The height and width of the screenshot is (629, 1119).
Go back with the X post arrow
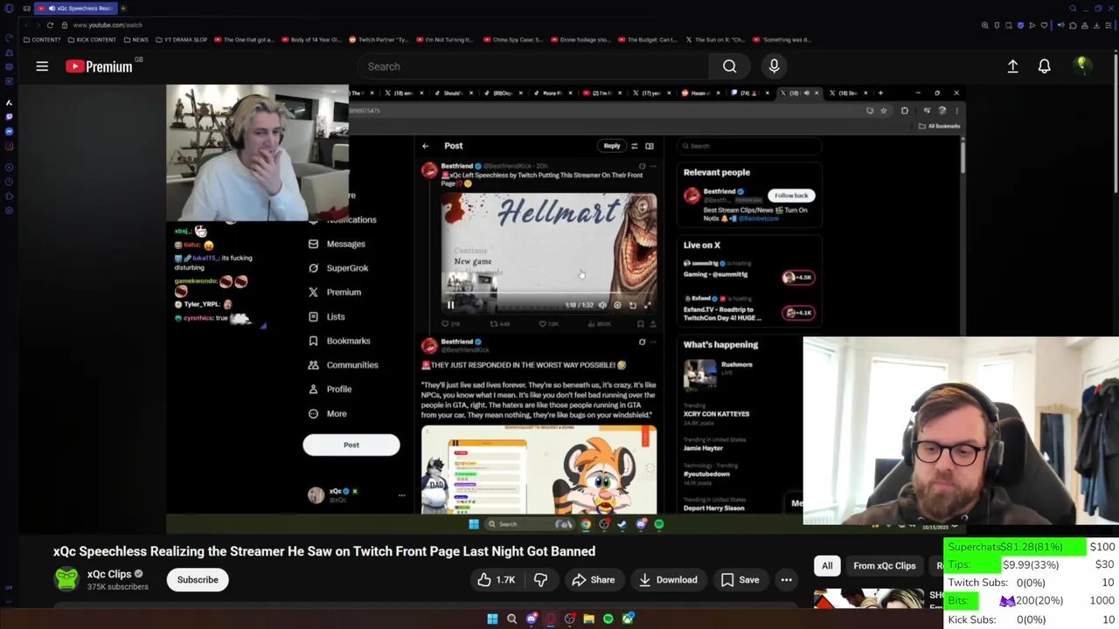tap(425, 146)
